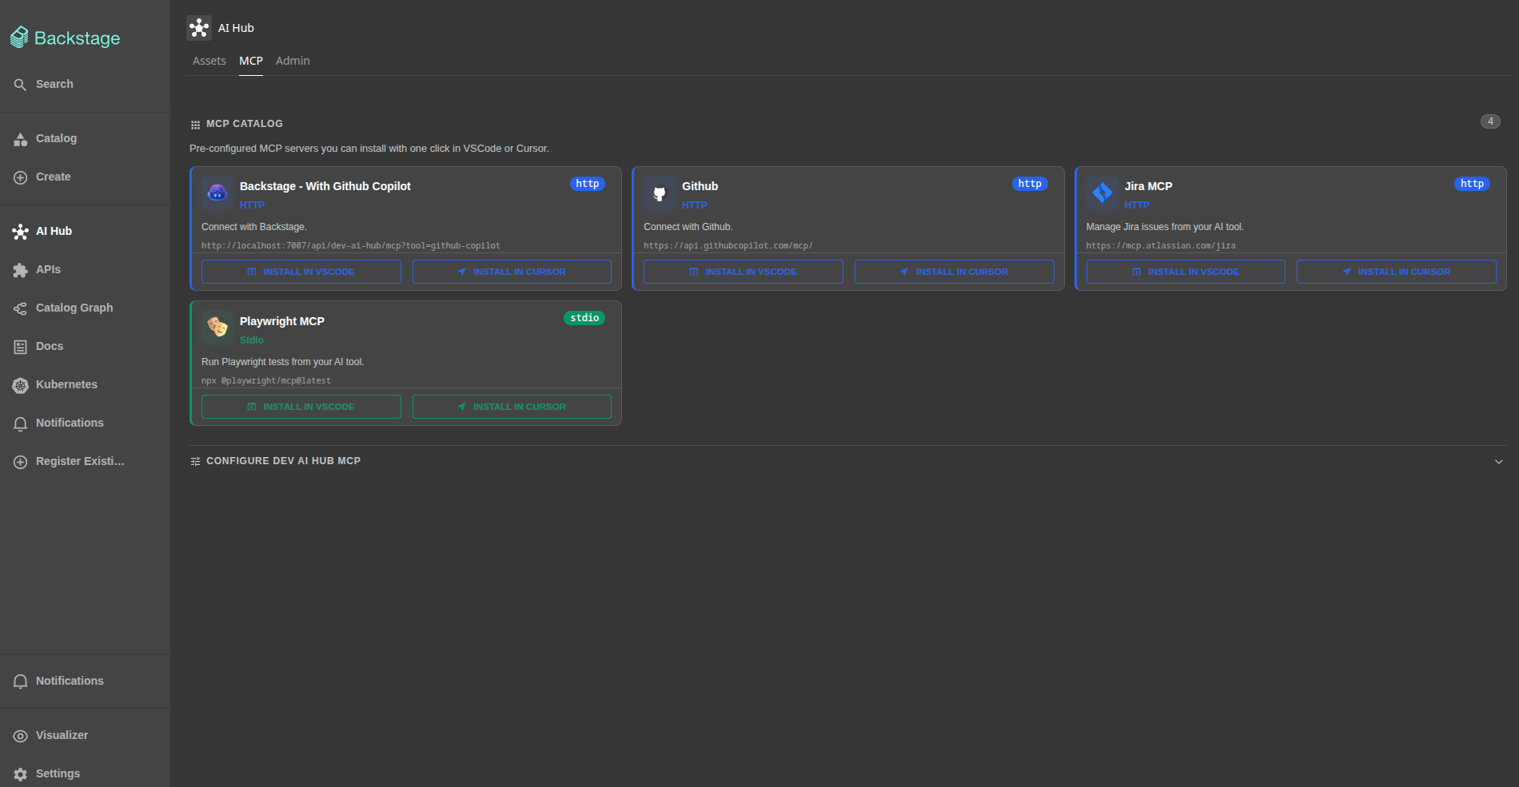Click the Create plus icon
The image size is (1519, 787).
click(x=21, y=177)
